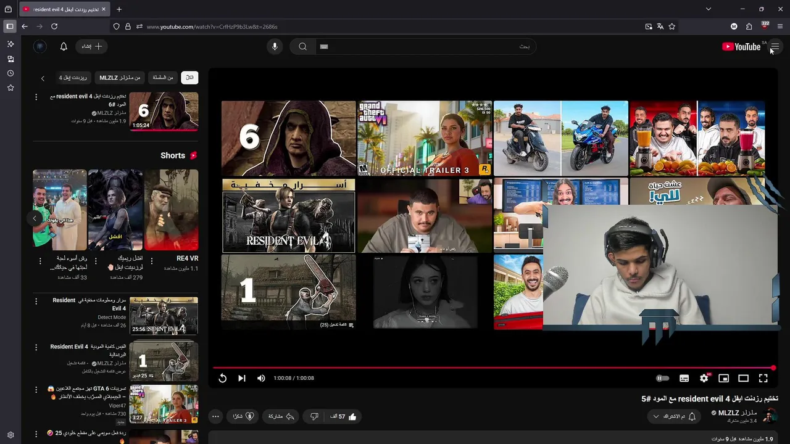This screenshot has height=444, width=790.
Task: Open browser sidebar history icon
Action: pos(10,73)
